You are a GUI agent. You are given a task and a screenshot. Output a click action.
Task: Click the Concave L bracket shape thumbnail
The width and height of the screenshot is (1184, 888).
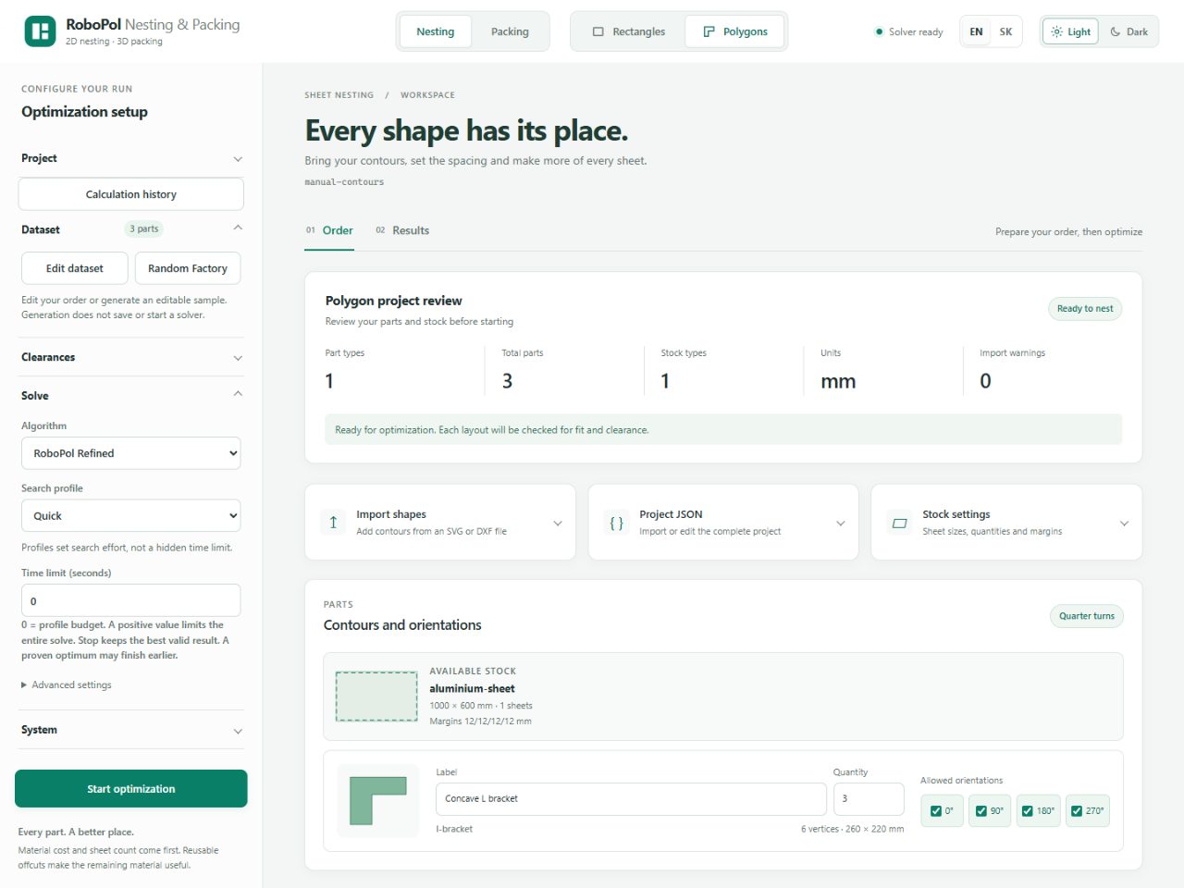[x=377, y=801]
